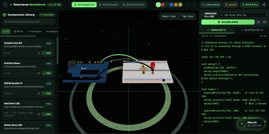Open info icon on Red 5mm LED card
This screenshot has height=134, width=269.
click(39, 114)
